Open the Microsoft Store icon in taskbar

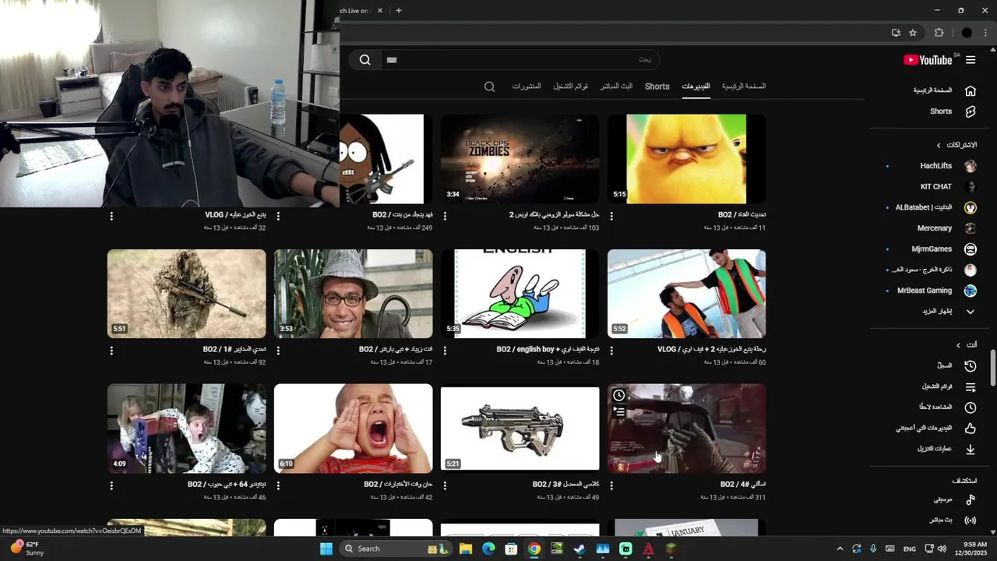click(x=511, y=549)
